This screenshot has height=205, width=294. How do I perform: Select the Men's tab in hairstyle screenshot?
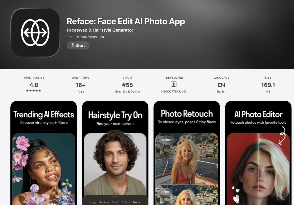click(137, 202)
